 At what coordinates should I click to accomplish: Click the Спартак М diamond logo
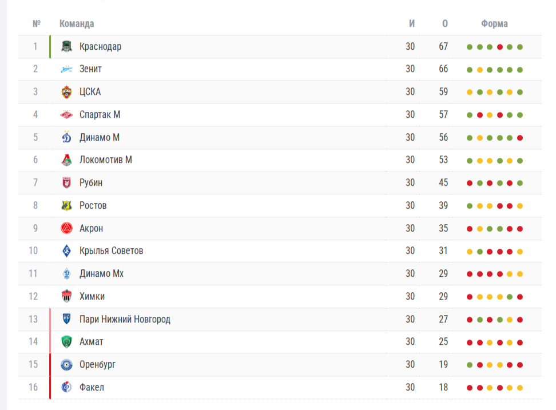click(x=67, y=114)
